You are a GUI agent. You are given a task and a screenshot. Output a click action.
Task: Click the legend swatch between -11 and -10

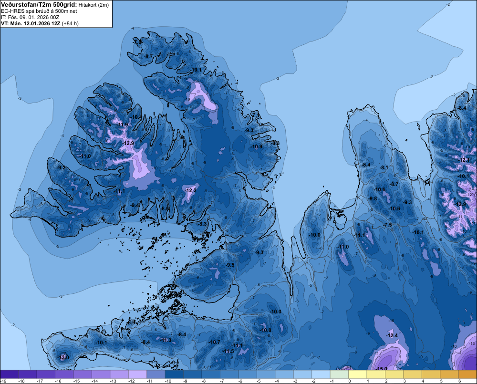[x=156, y=374]
